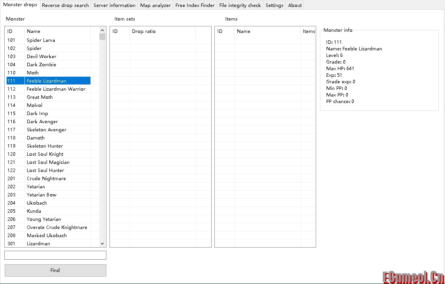Screen dimensions: 445x284
Task: Open the File integrity check tab
Action: (x=240, y=5)
